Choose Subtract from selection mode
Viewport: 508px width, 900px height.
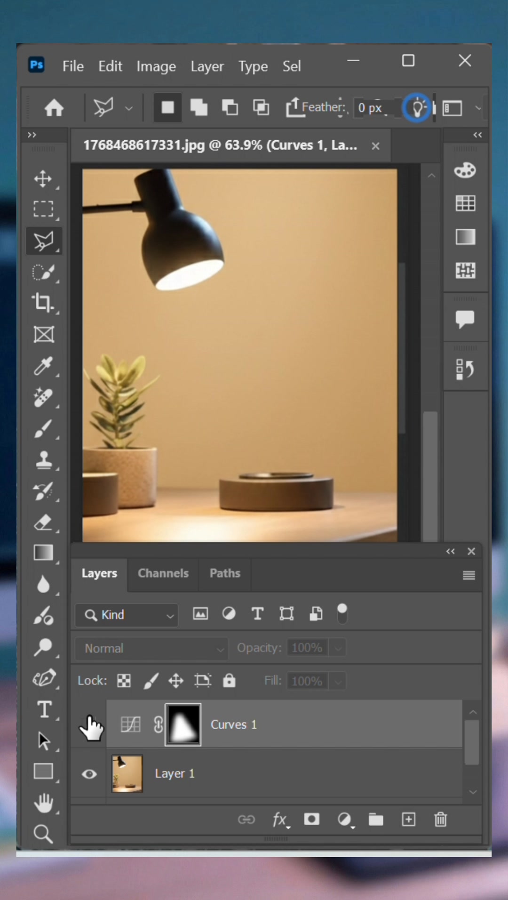point(230,108)
